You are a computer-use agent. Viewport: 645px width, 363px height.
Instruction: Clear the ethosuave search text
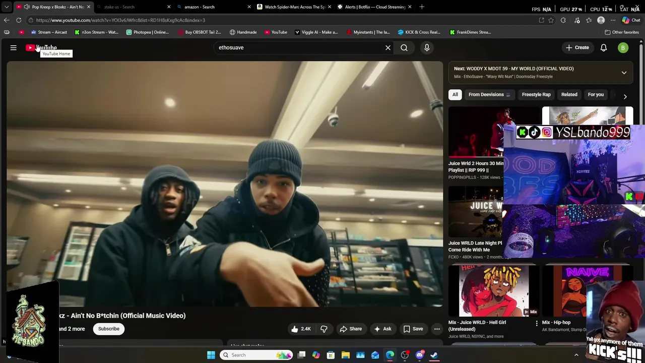[x=388, y=47]
